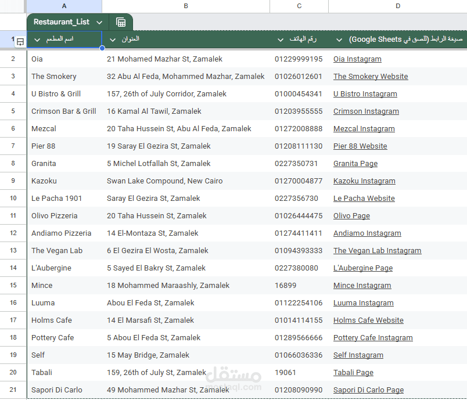The height and width of the screenshot is (400, 467).
Task: Select the Crimson Bar & Grill cell
Action: pyautogui.click(x=64, y=111)
